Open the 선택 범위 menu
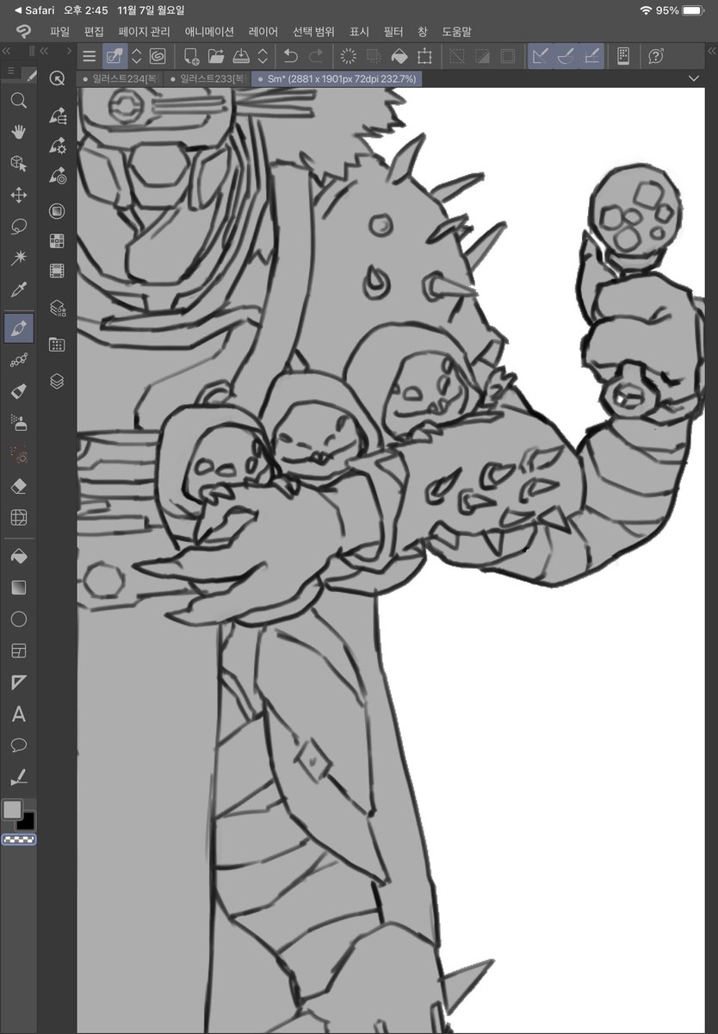 tap(313, 32)
